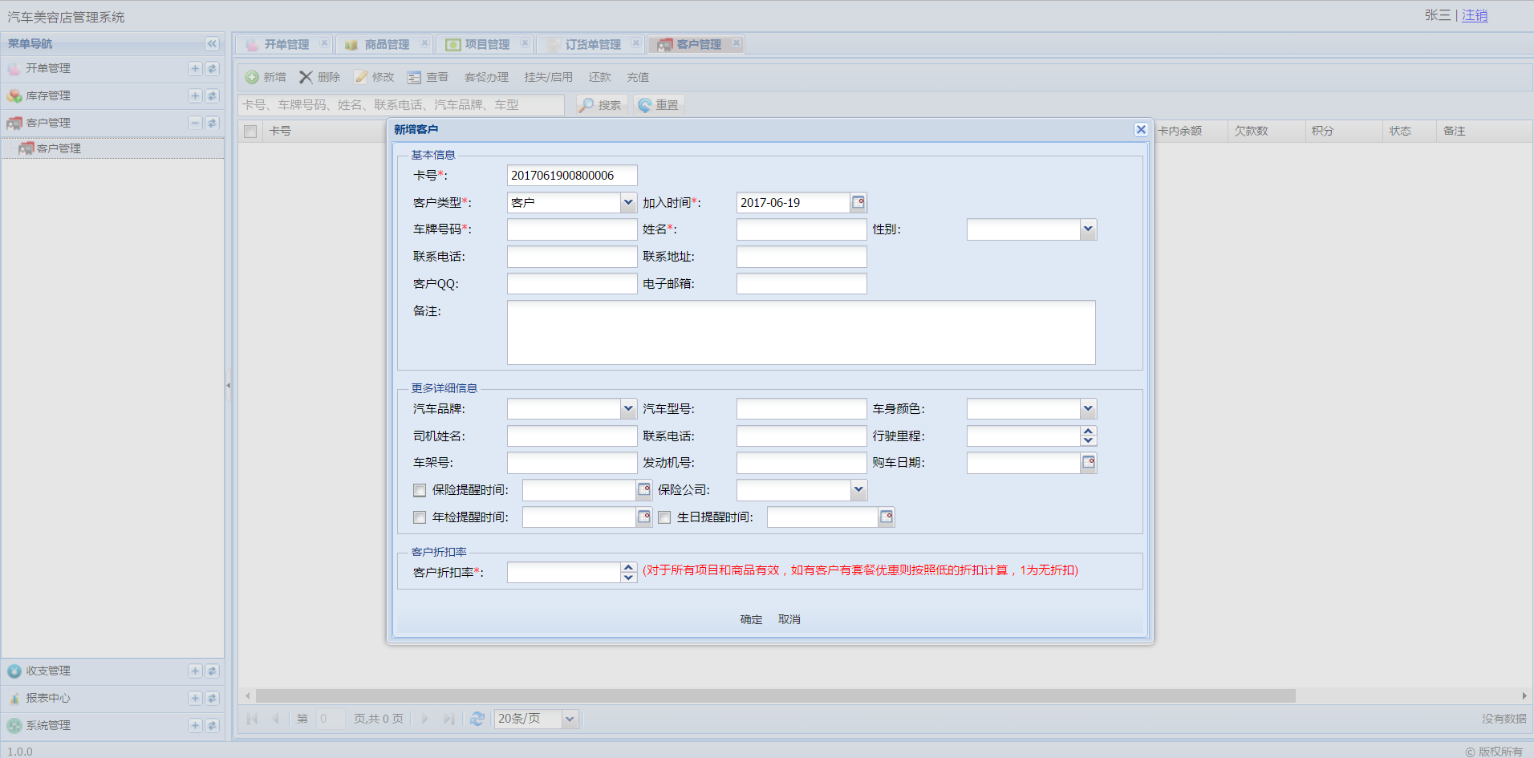Open calendar for 年检提醒时间
The width and height of the screenshot is (1534, 758).
click(644, 517)
